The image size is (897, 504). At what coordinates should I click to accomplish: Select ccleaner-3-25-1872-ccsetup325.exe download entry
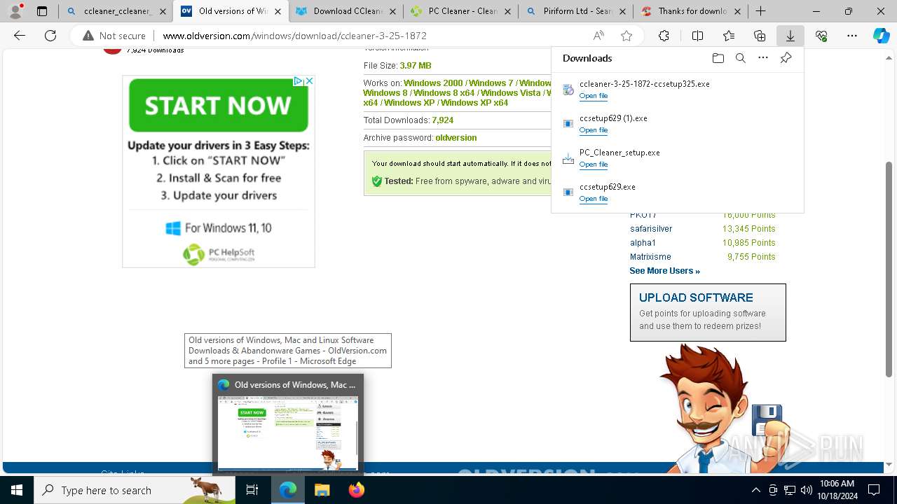point(677,89)
